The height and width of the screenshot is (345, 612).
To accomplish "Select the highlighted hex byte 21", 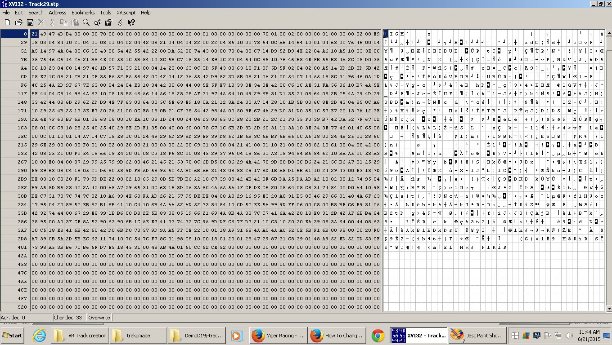I will 35,34.
